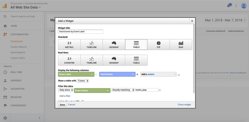This screenshot has height=122, width=249.
Task: Open Custom Reports in sidebar
Action: tap(19, 47)
